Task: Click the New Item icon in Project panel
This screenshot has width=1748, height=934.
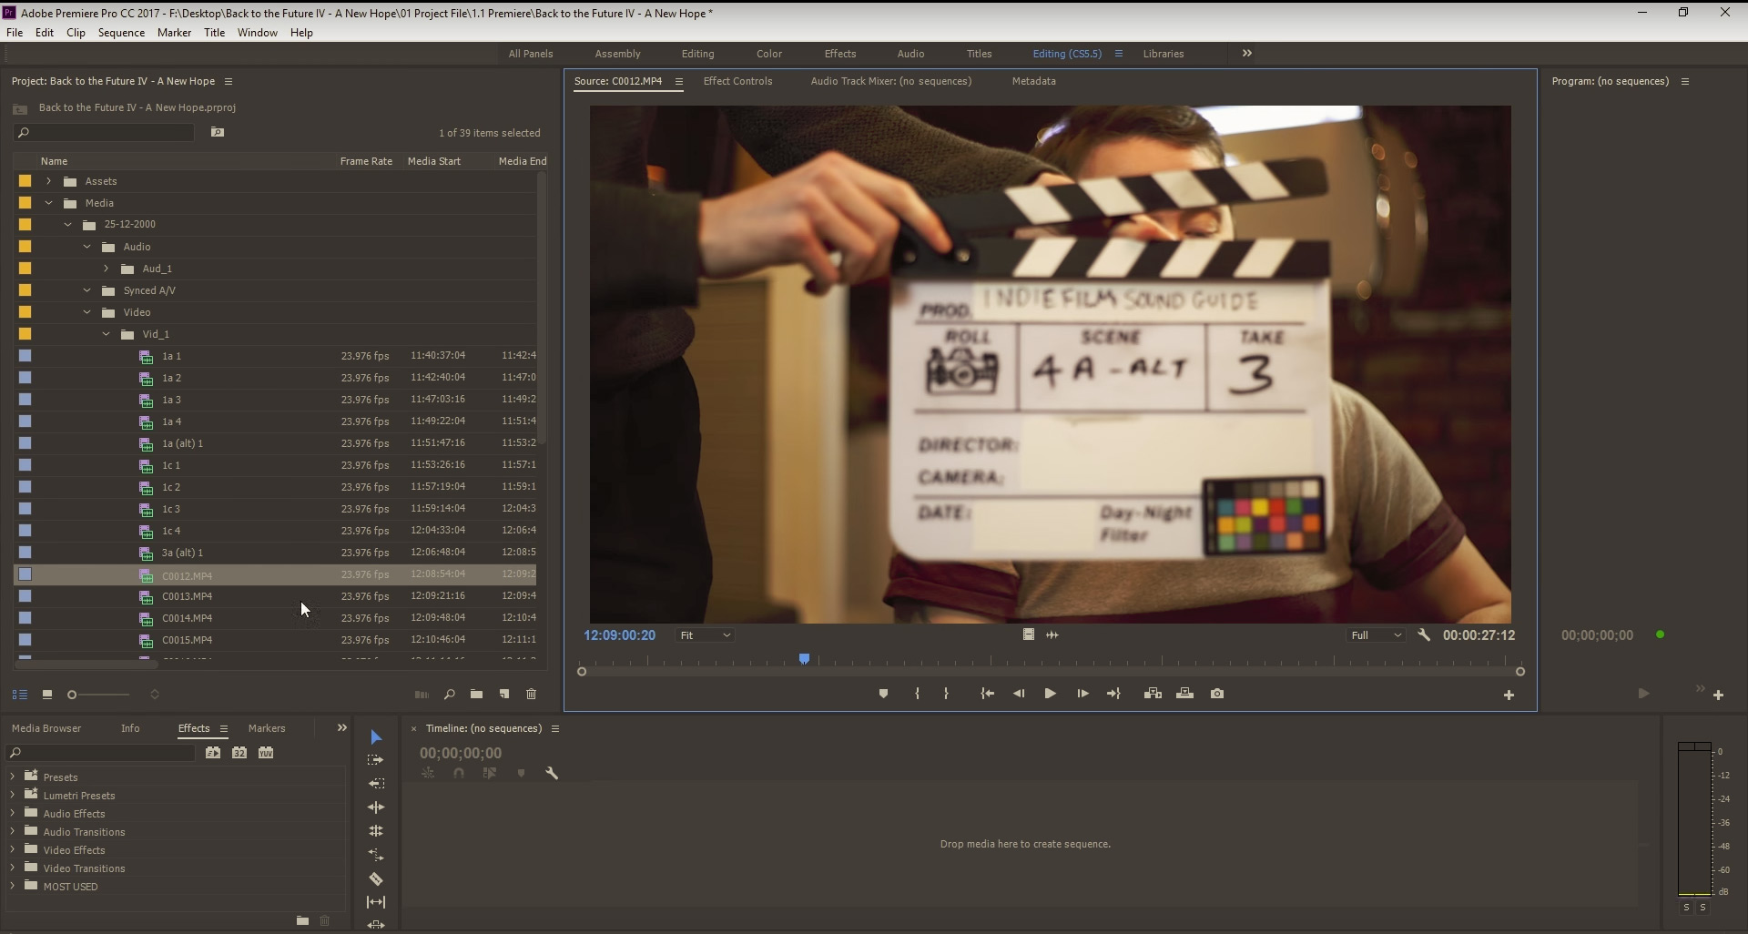Action: coord(504,695)
